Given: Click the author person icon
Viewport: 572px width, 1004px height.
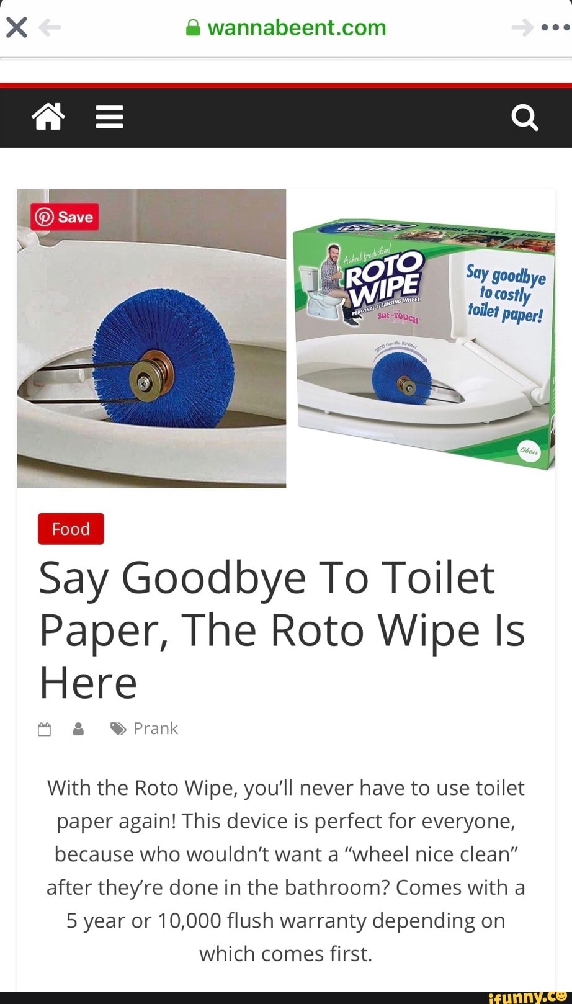Looking at the screenshot, I should (x=78, y=728).
